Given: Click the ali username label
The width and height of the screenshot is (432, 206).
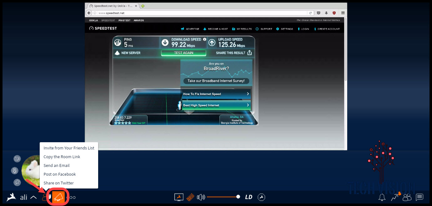Looking at the screenshot, I should 23,197.
